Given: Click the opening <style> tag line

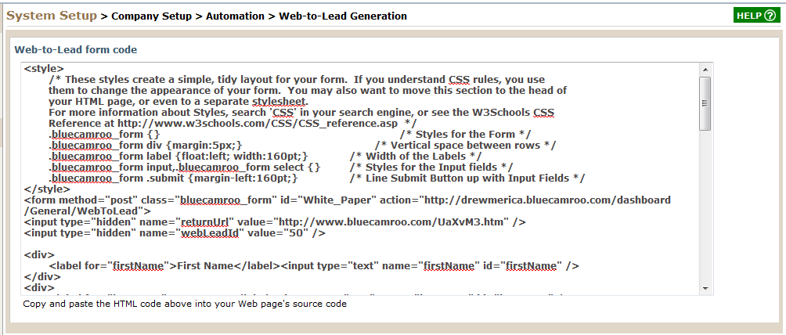Looking at the screenshot, I should 44,68.
